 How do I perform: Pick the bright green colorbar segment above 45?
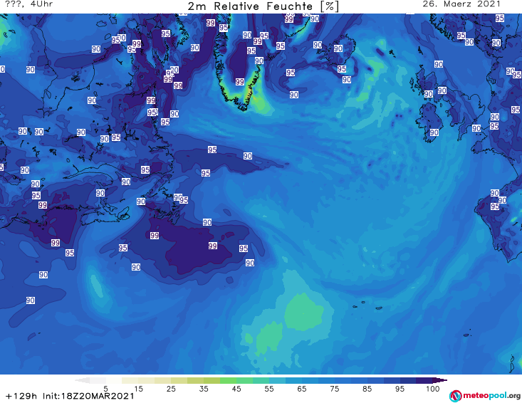(x=228, y=380)
